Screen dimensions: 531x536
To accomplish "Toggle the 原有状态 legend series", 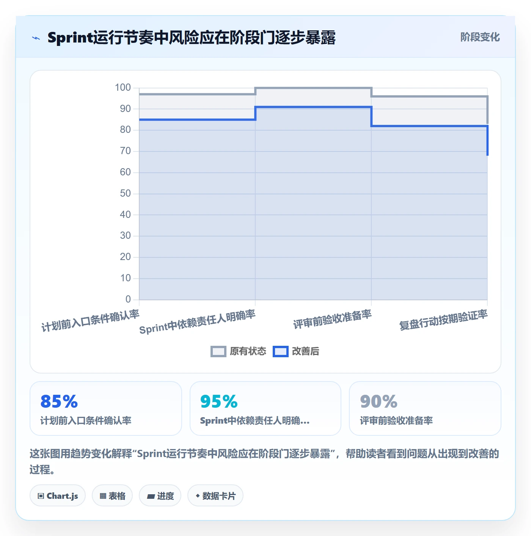I will coord(239,352).
